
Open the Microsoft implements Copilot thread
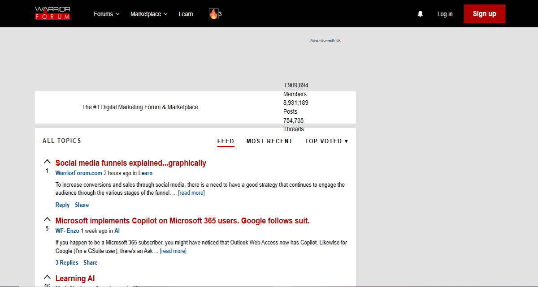(x=182, y=221)
